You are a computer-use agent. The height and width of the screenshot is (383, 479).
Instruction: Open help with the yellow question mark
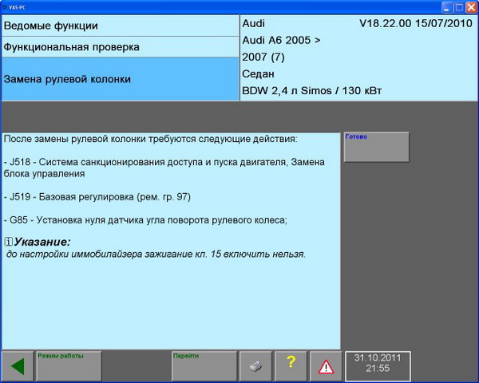click(291, 366)
